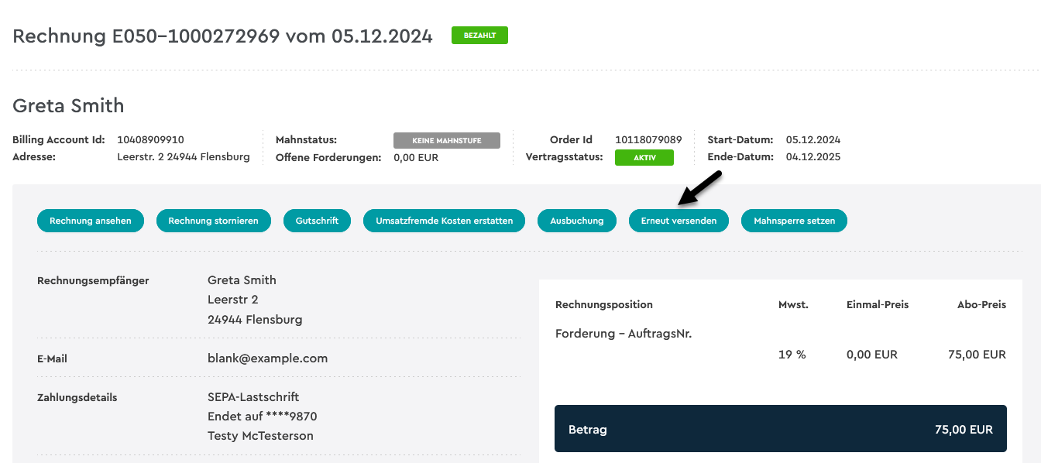The width and height of the screenshot is (1041, 463).
Task: Open the Rechnung ansehen button
Action: (91, 221)
